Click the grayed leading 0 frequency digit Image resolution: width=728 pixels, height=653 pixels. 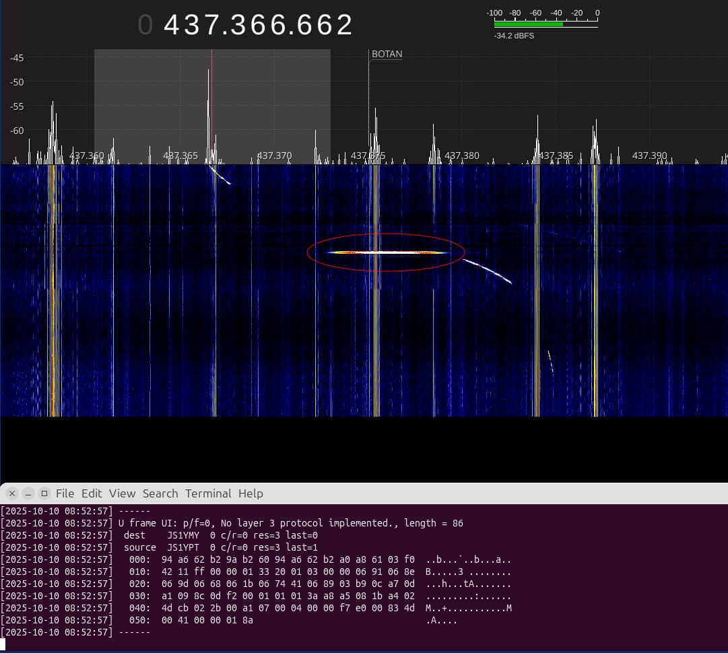coord(145,26)
